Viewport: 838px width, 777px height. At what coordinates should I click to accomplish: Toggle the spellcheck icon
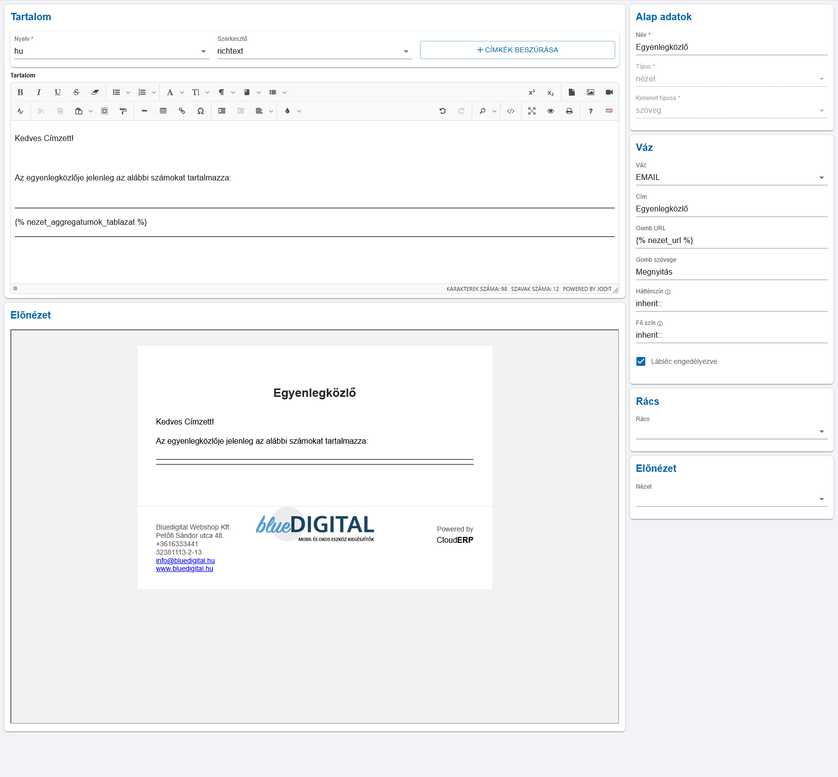pos(20,111)
